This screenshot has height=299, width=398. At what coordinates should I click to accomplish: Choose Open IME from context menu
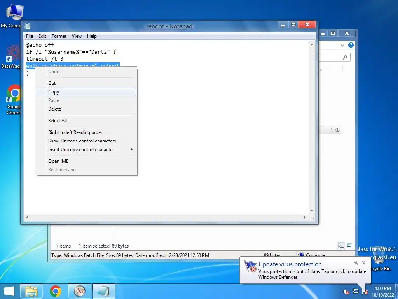tap(86, 161)
